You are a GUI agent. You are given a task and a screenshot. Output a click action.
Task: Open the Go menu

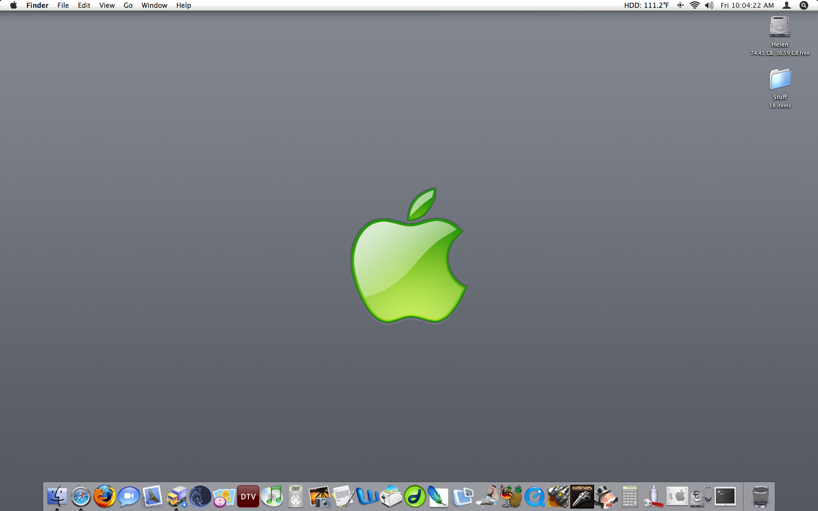(128, 5)
